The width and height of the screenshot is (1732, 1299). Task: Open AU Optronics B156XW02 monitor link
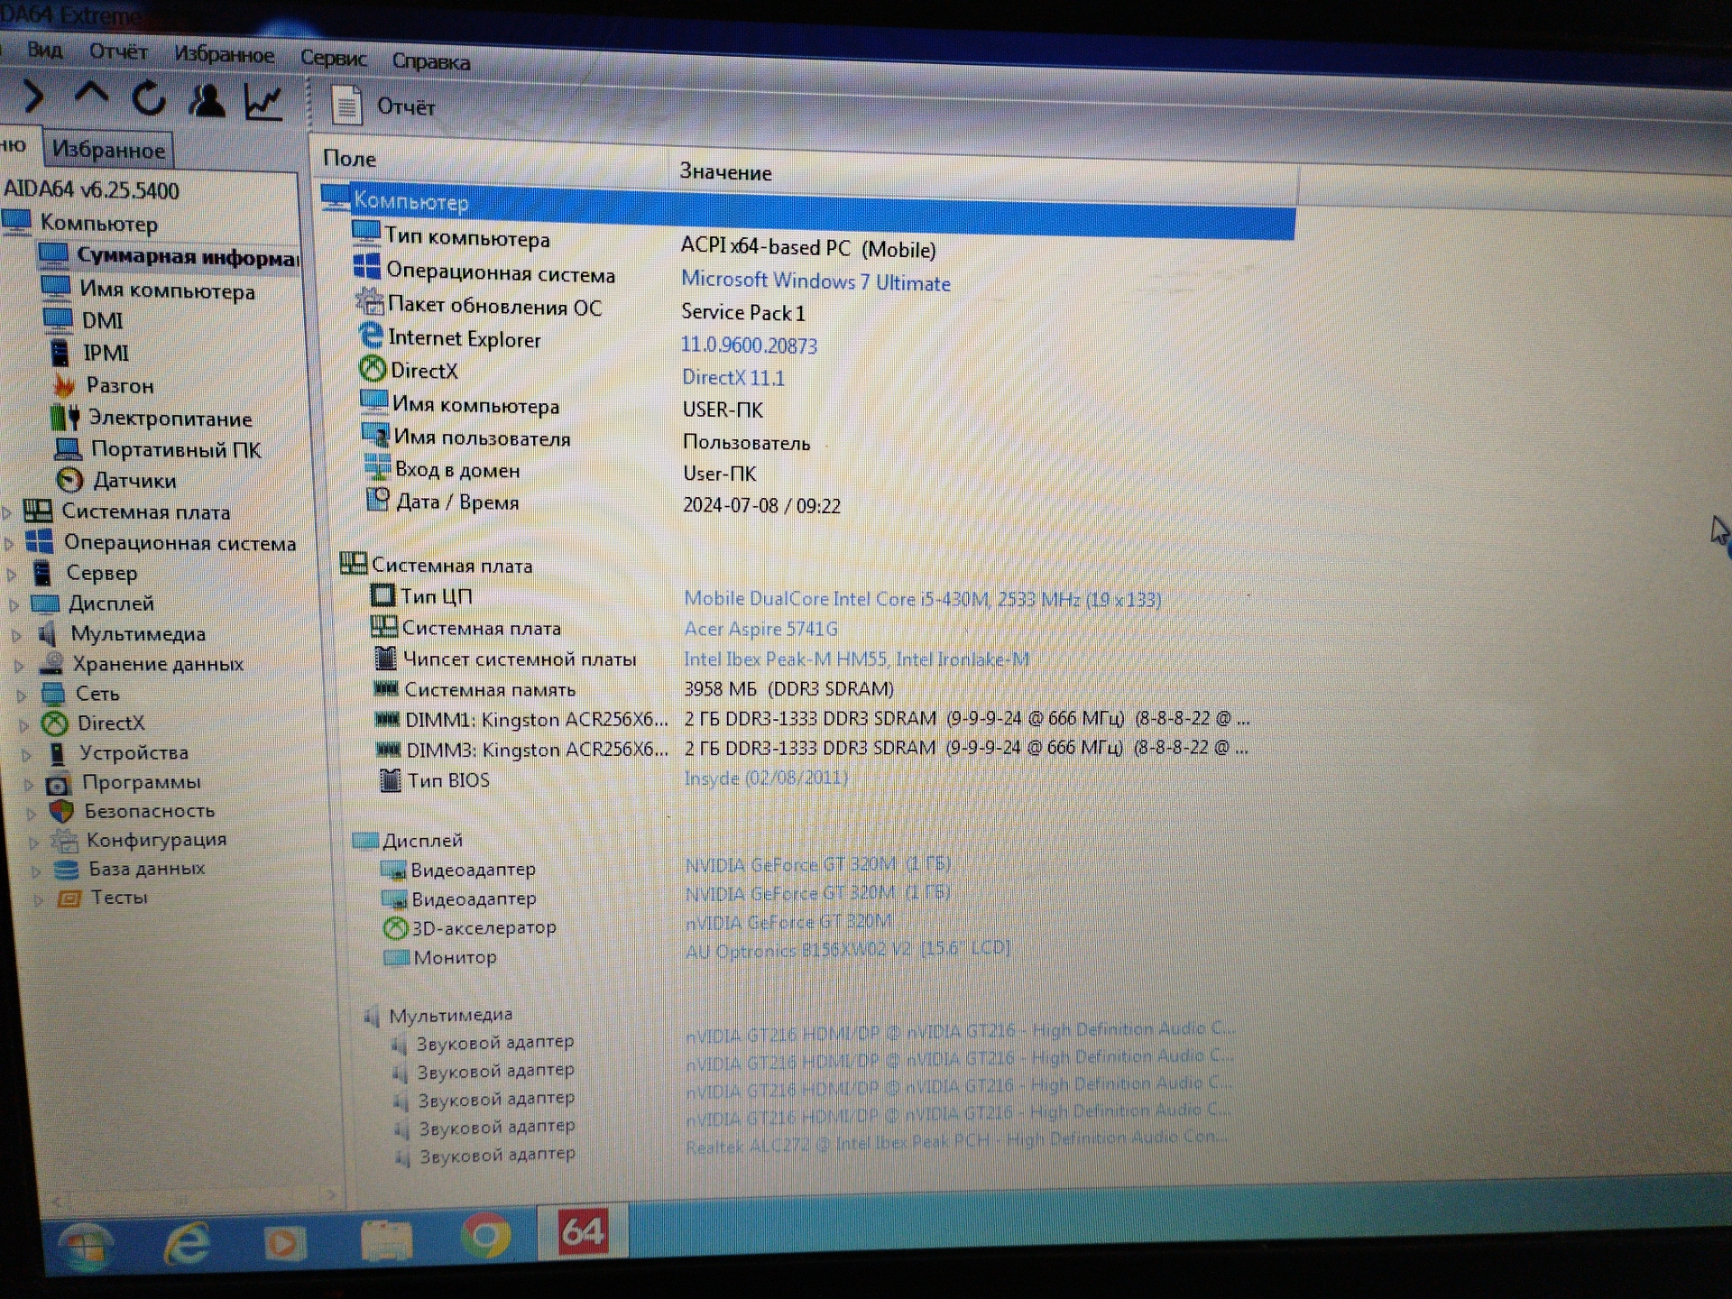click(848, 949)
